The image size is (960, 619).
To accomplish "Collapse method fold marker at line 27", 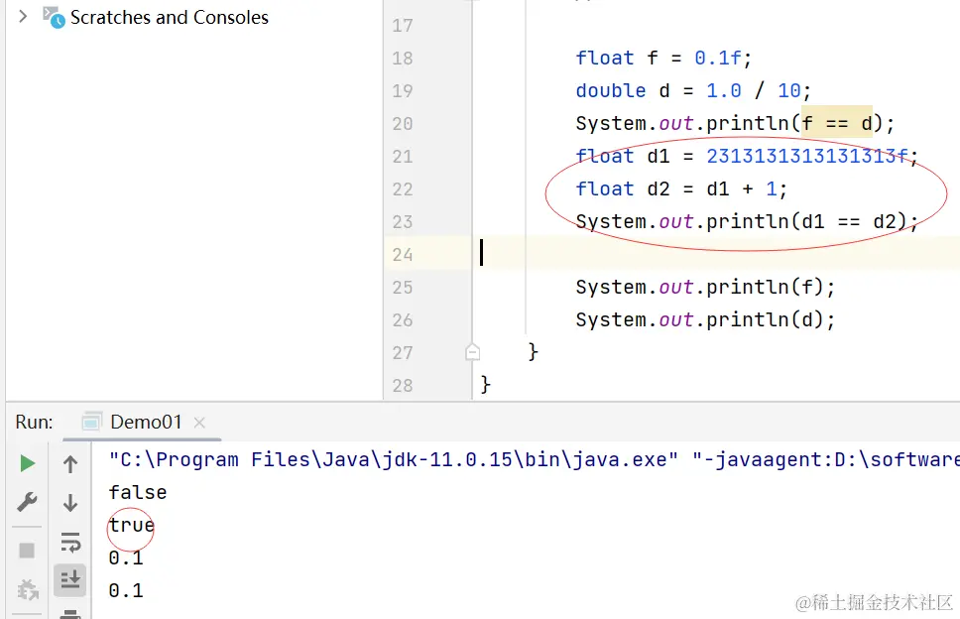I will (472, 352).
